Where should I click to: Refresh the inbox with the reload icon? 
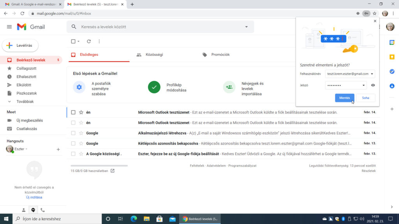click(89, 41)
